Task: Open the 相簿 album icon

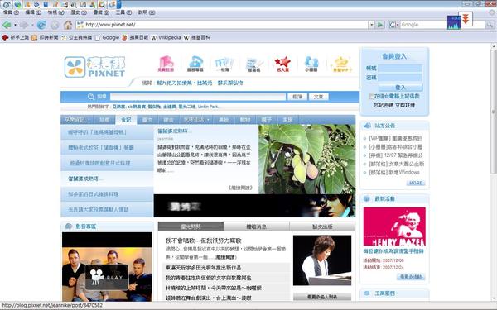Action: tap(224, 64)
